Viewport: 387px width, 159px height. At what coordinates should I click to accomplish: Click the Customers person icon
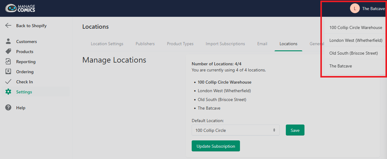coord(8,42)
